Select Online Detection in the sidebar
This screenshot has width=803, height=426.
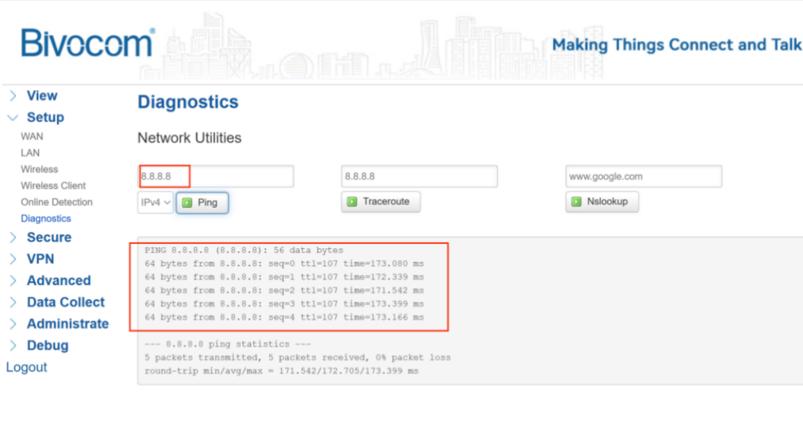[56, 202]
